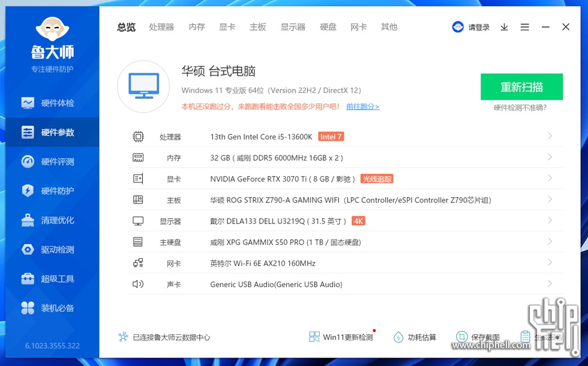This screenshot has width=588, height=366.
Task: Click 已连接鲁大师云数据中心 status text
Action: coord(172,337)
